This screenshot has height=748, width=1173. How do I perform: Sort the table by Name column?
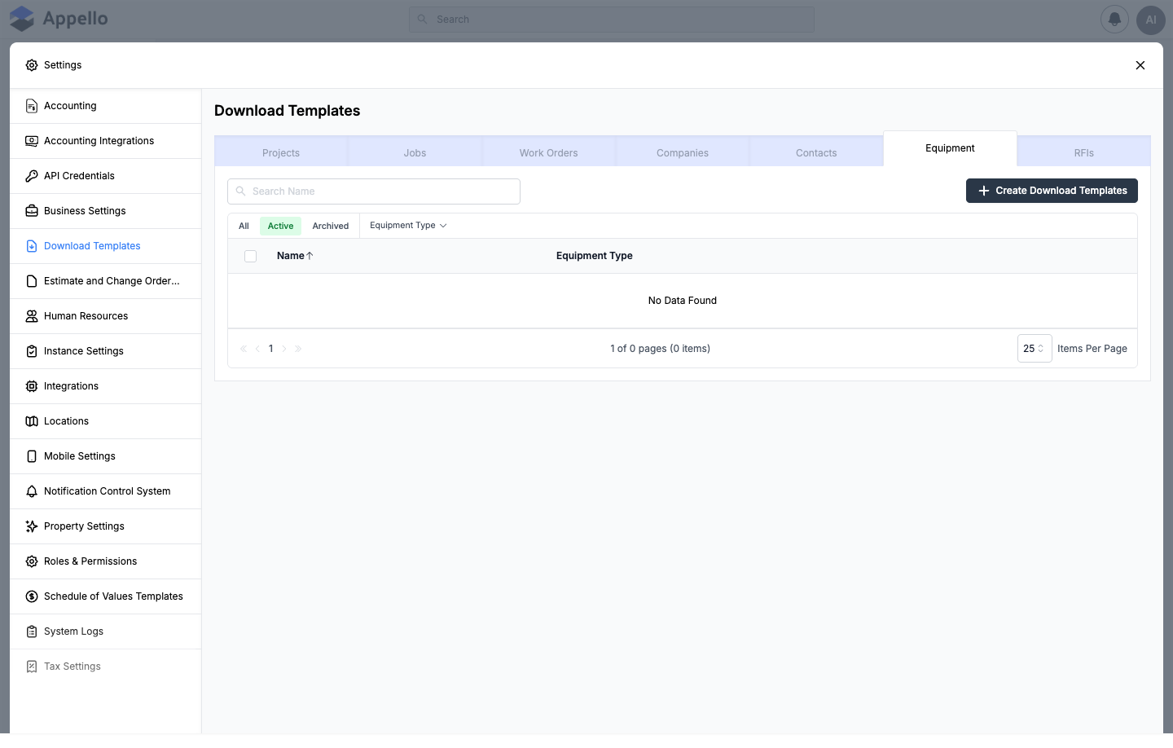[295, 256]
